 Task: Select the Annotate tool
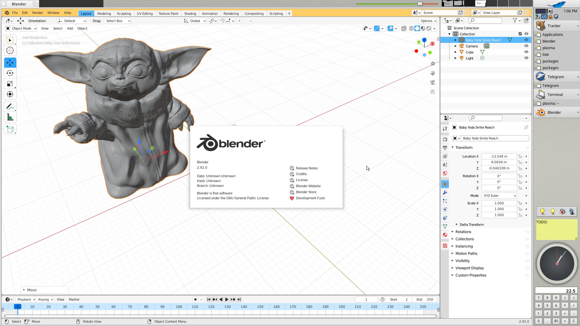(10, 107)
